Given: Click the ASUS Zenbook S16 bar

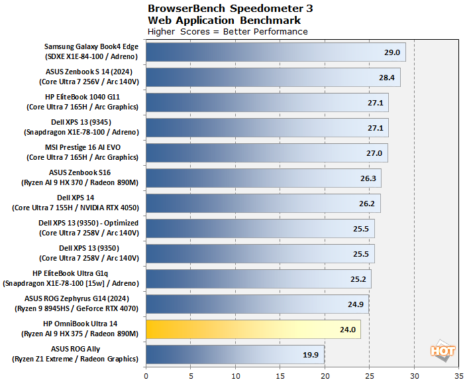Looking at the screenshot, I should [264, 178].
